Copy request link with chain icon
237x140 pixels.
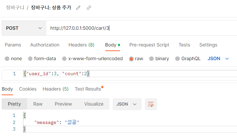tap(89, 8)
